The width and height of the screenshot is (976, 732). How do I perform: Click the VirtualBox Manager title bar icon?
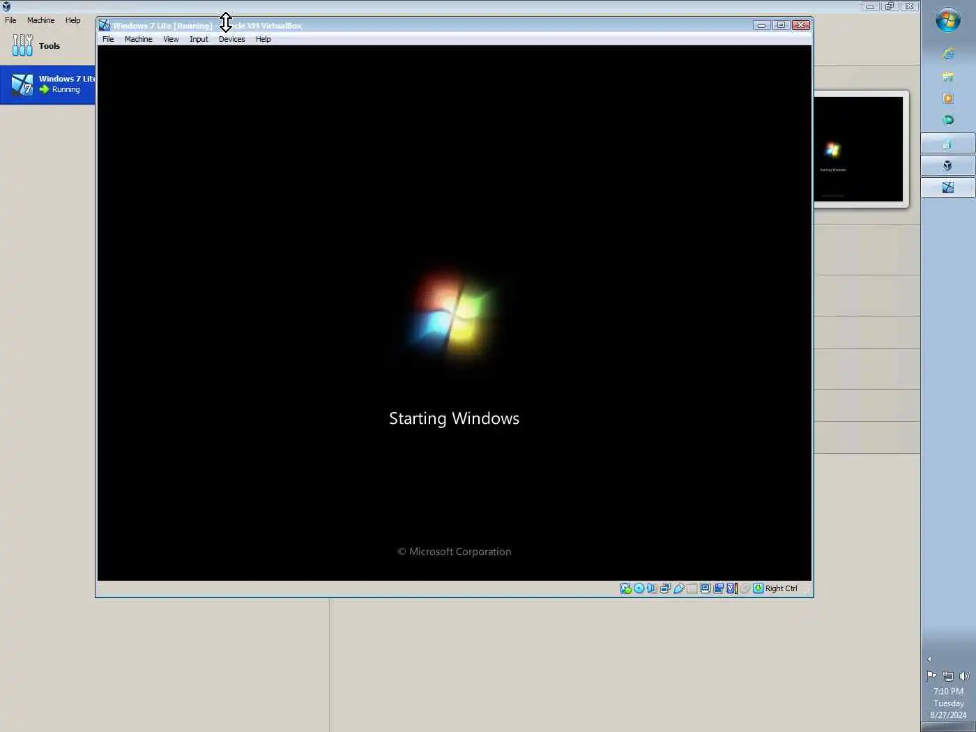[6, 6]
